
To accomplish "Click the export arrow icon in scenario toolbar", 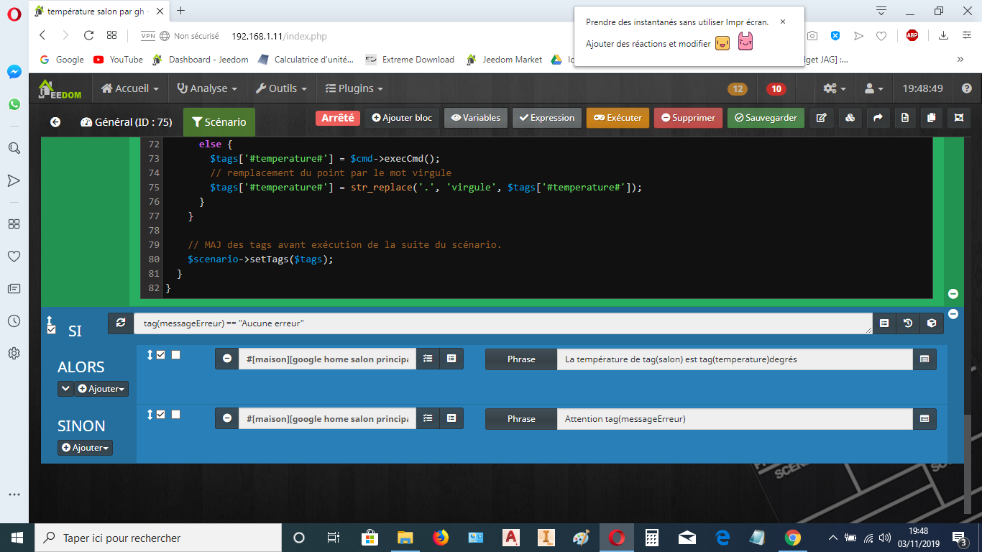I will tap(878, 118).
